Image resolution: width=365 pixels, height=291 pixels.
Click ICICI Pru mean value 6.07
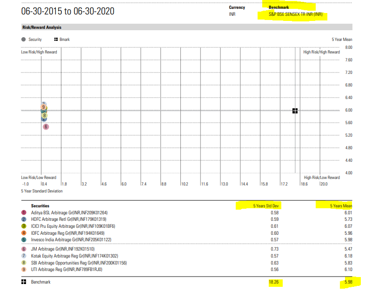(x=348, y=226)
